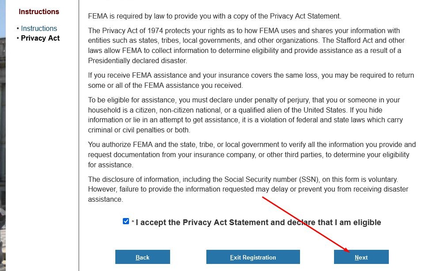Click the building photo strip at left edge
433x271 pixels.
click(3, 132)
